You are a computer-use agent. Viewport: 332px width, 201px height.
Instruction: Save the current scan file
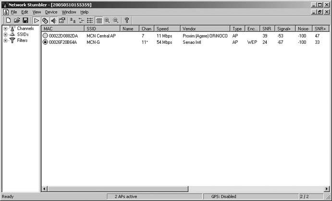(x=25, y=20)
